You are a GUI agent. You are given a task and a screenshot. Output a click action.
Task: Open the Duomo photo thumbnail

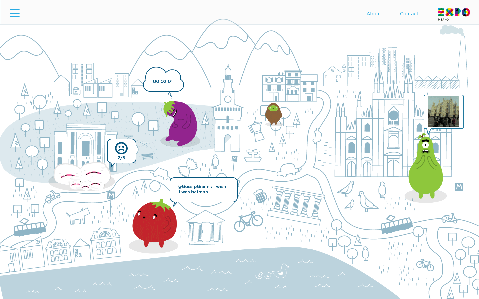(x=444, y=112)
